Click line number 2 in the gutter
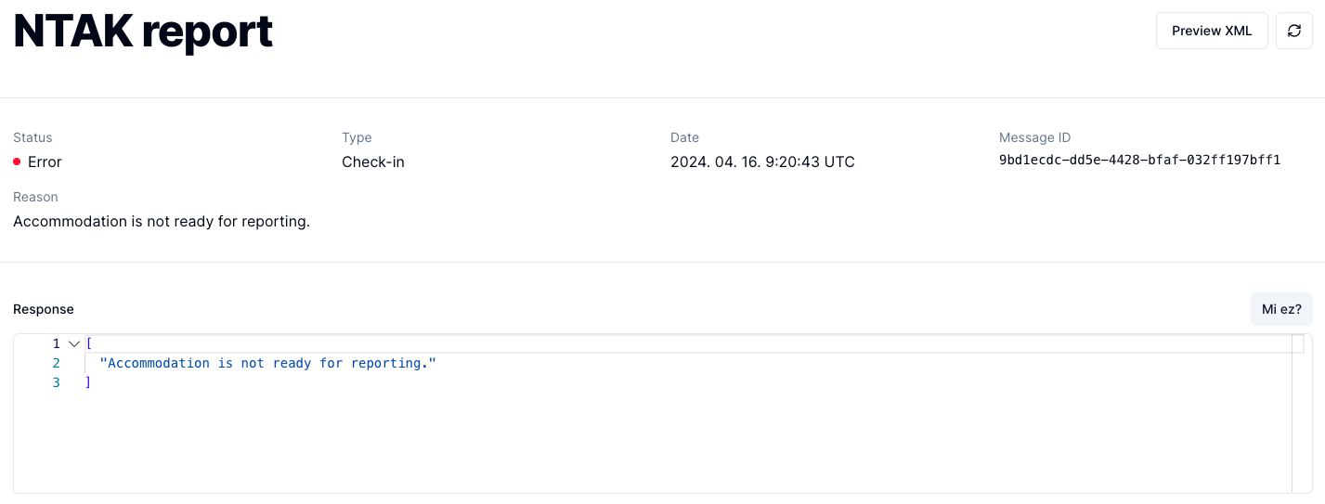The width and height of the screenshot is (1325, 504). point(56,363)
